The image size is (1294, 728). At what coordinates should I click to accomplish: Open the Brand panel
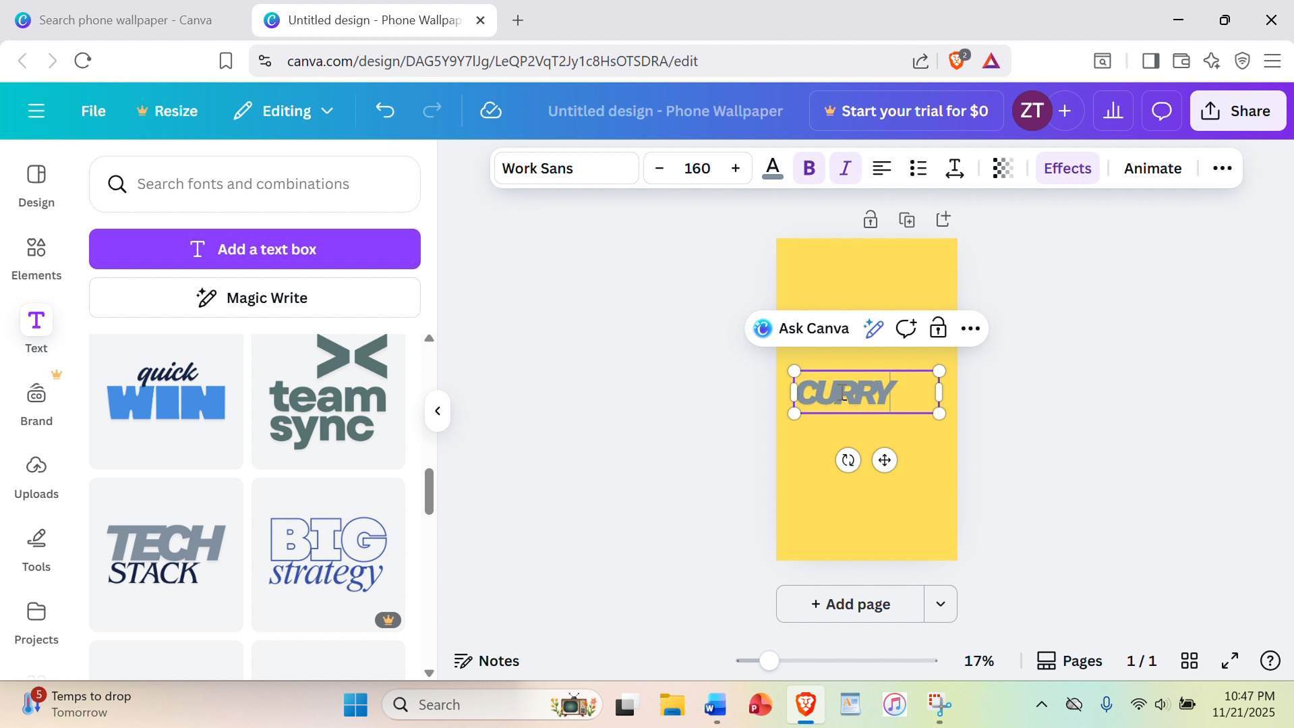pos(36,404)
